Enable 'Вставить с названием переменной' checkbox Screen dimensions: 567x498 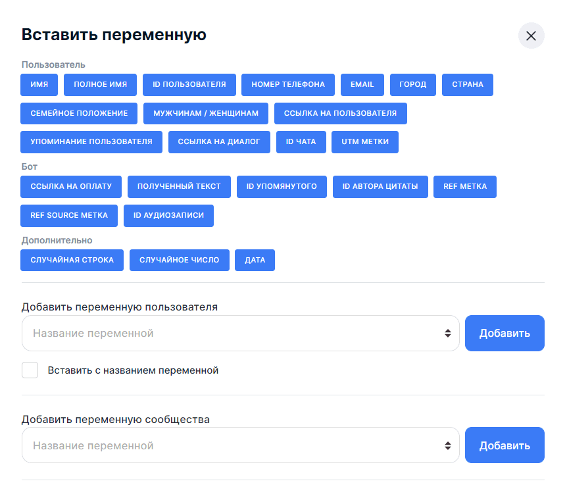click(x=30, y=370)
